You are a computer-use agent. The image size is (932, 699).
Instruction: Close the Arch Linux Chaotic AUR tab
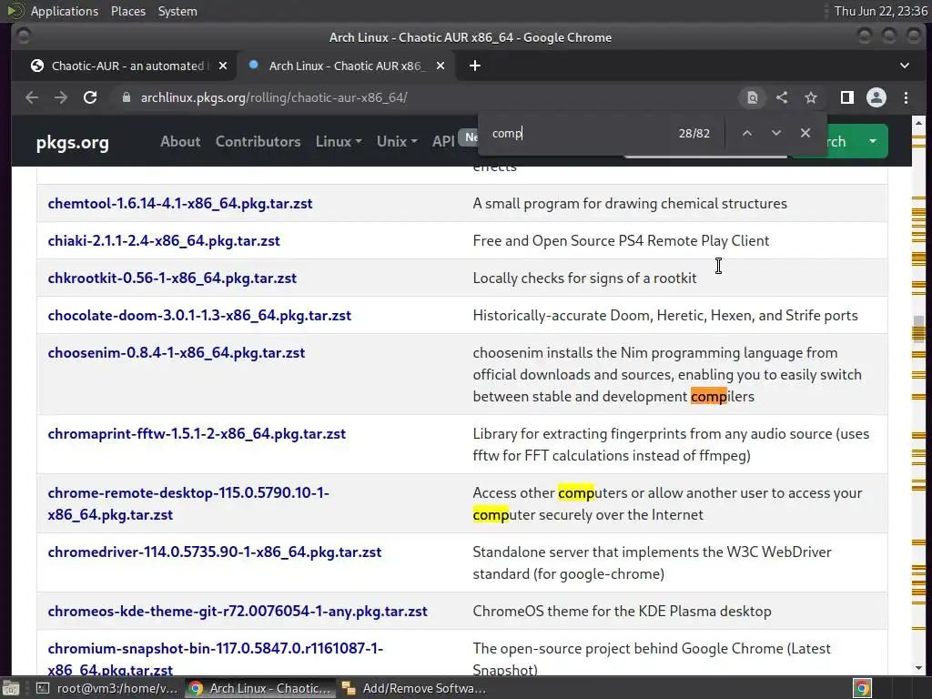click(x=441, y=66)
